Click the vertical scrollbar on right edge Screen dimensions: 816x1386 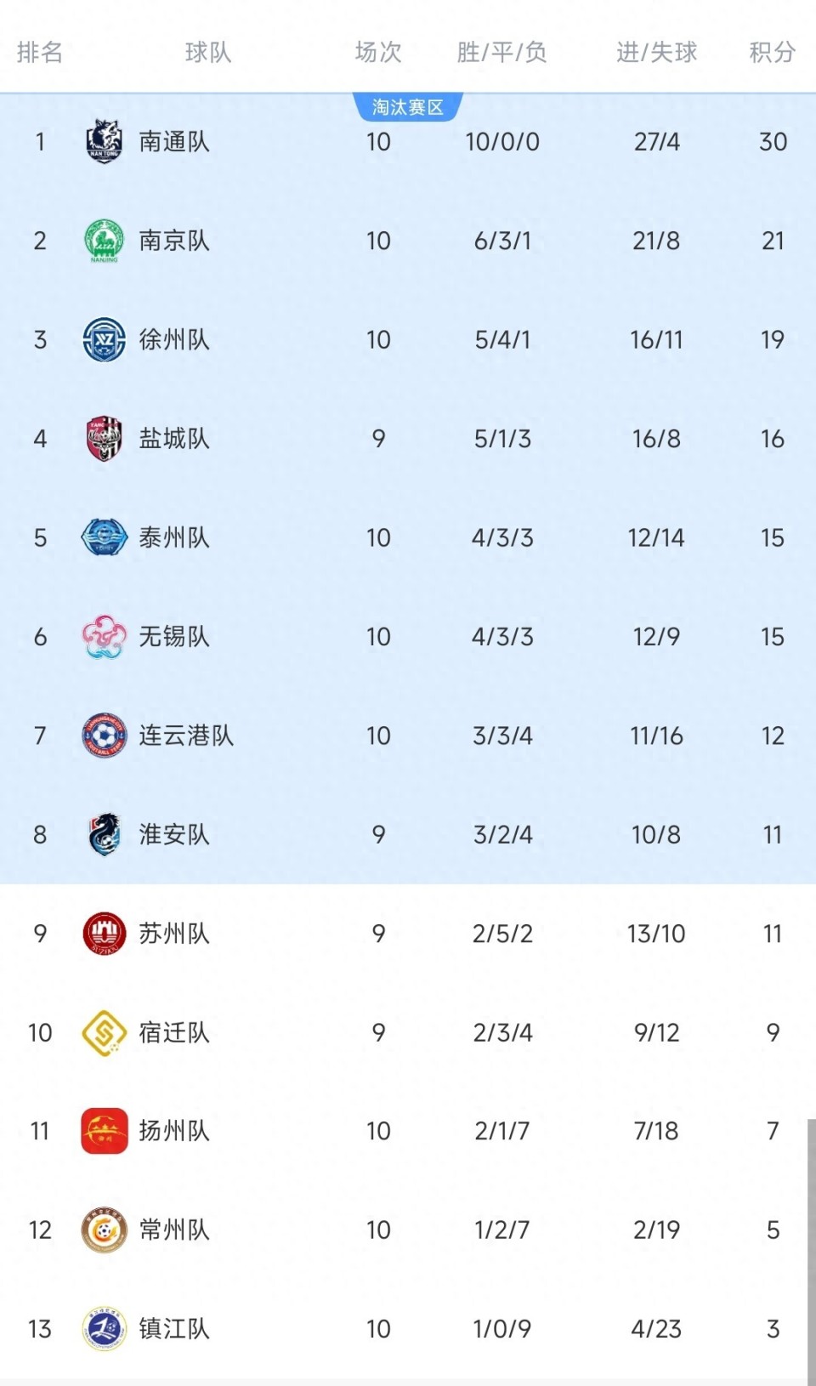pos(811,1250)
